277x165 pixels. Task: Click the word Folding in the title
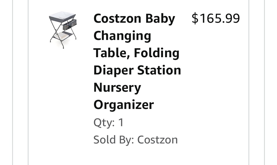click(157, 53)
